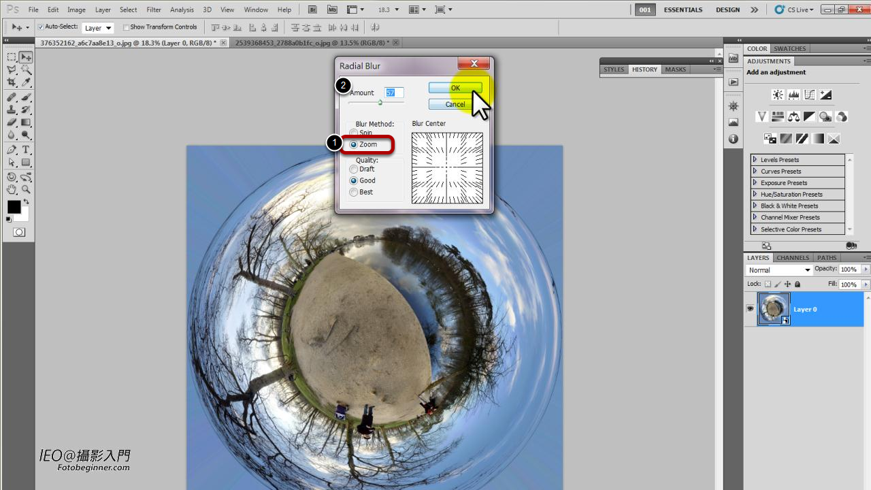Switch to the History tab
This screenshot has height=490, width=871.
click(644, 69)
